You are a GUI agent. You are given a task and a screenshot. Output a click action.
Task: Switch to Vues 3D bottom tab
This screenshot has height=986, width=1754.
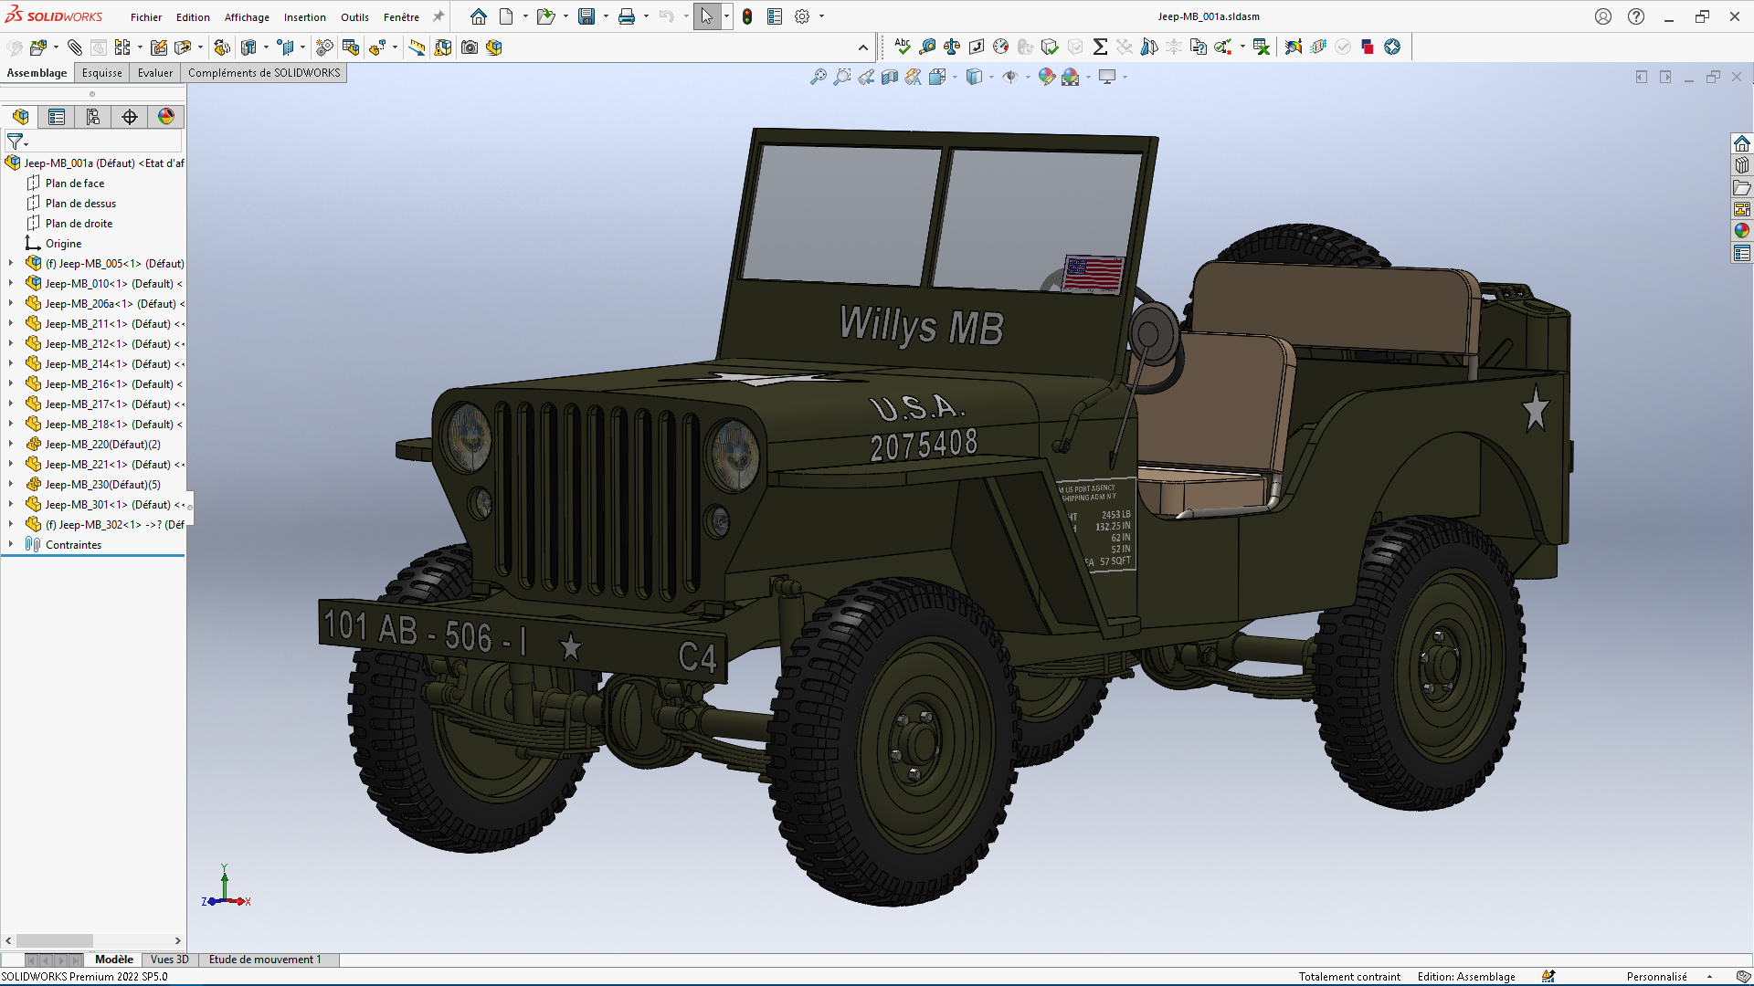170,960
